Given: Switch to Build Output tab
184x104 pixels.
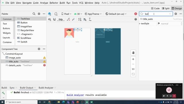Looking at the screenshot, I should click(26, 88).
